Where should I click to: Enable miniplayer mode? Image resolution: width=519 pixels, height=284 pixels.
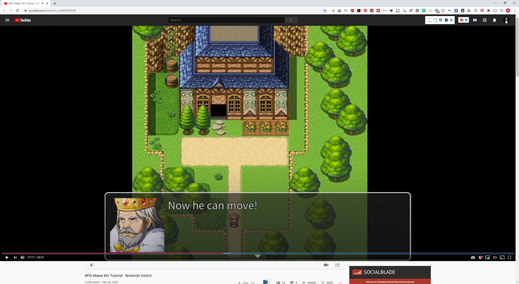pyautogui.click(x=488, y=257)
